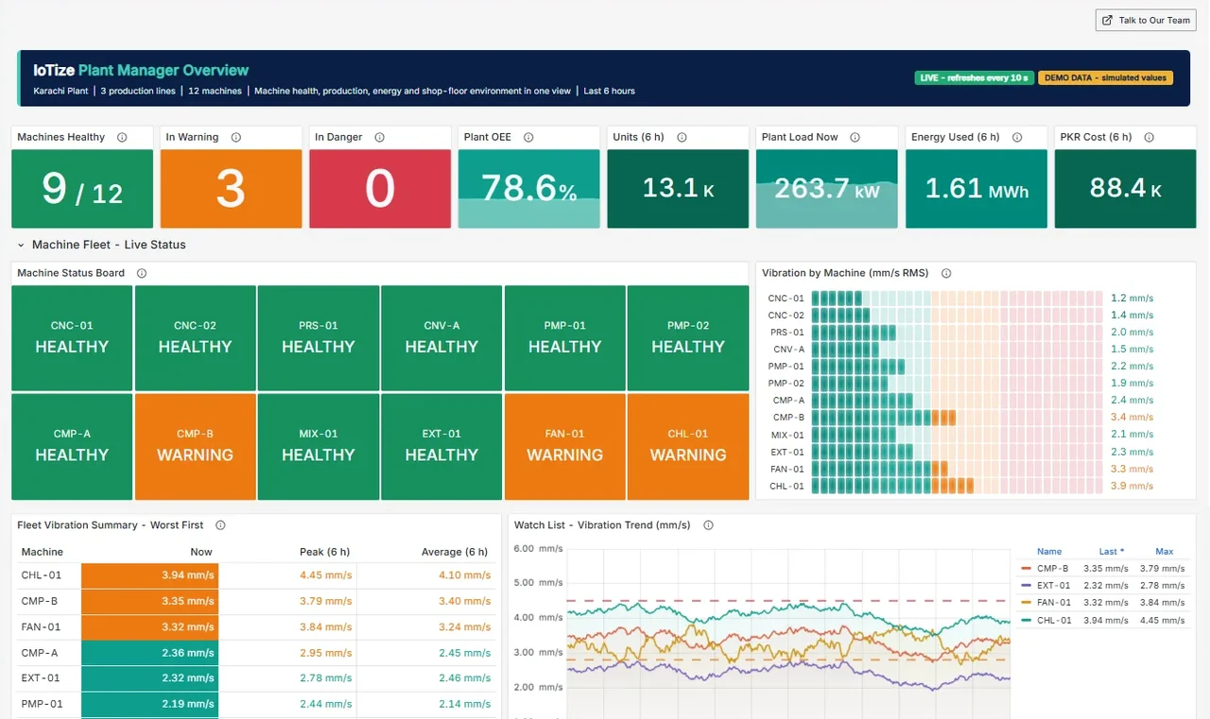
Task: Sort legend by Last column header
Action: [1112, 552]
